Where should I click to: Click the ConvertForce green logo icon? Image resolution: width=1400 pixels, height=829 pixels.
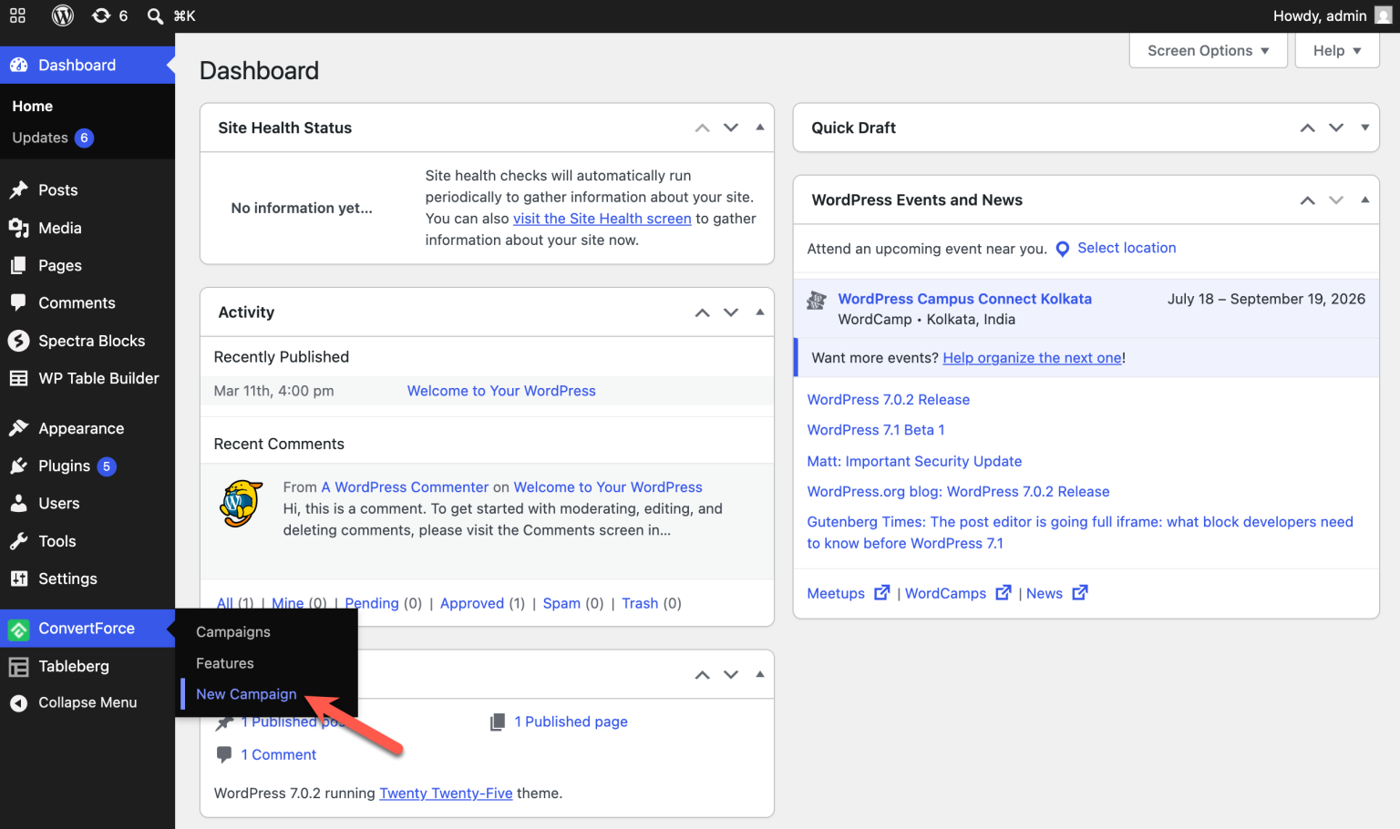18,629
